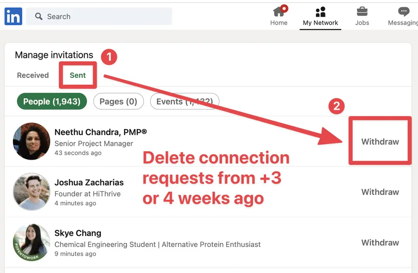Withdraw Joshua Zacharias's connection request
The height and width of the screenshot is (273, 418).
click(380, 192)
